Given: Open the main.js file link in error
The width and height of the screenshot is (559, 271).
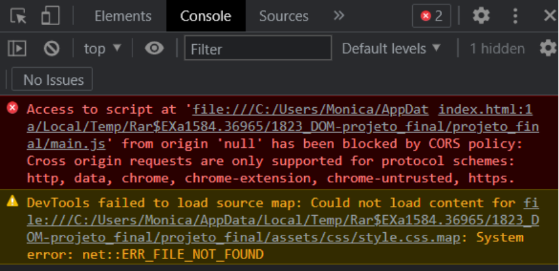Looking at the screenshot, I should [x=283, y=127].
